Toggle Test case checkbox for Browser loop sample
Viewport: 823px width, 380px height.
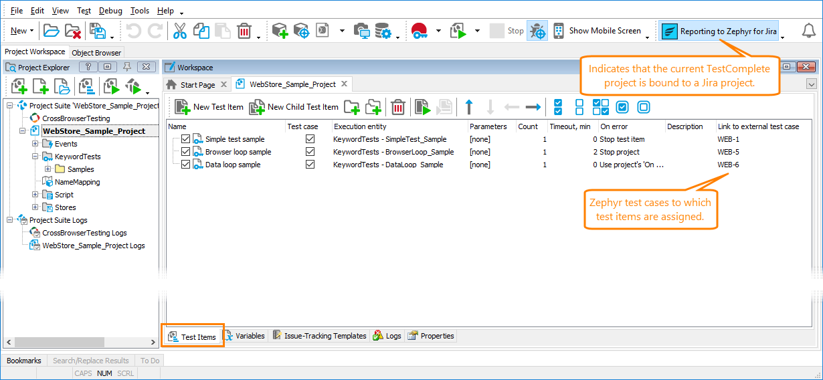[x=310, y=152]
